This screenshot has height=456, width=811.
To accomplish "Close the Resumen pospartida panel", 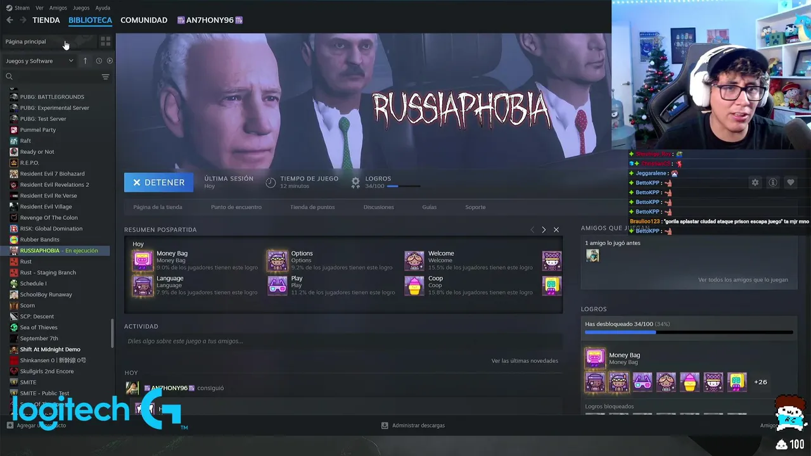I will (556, 229).
